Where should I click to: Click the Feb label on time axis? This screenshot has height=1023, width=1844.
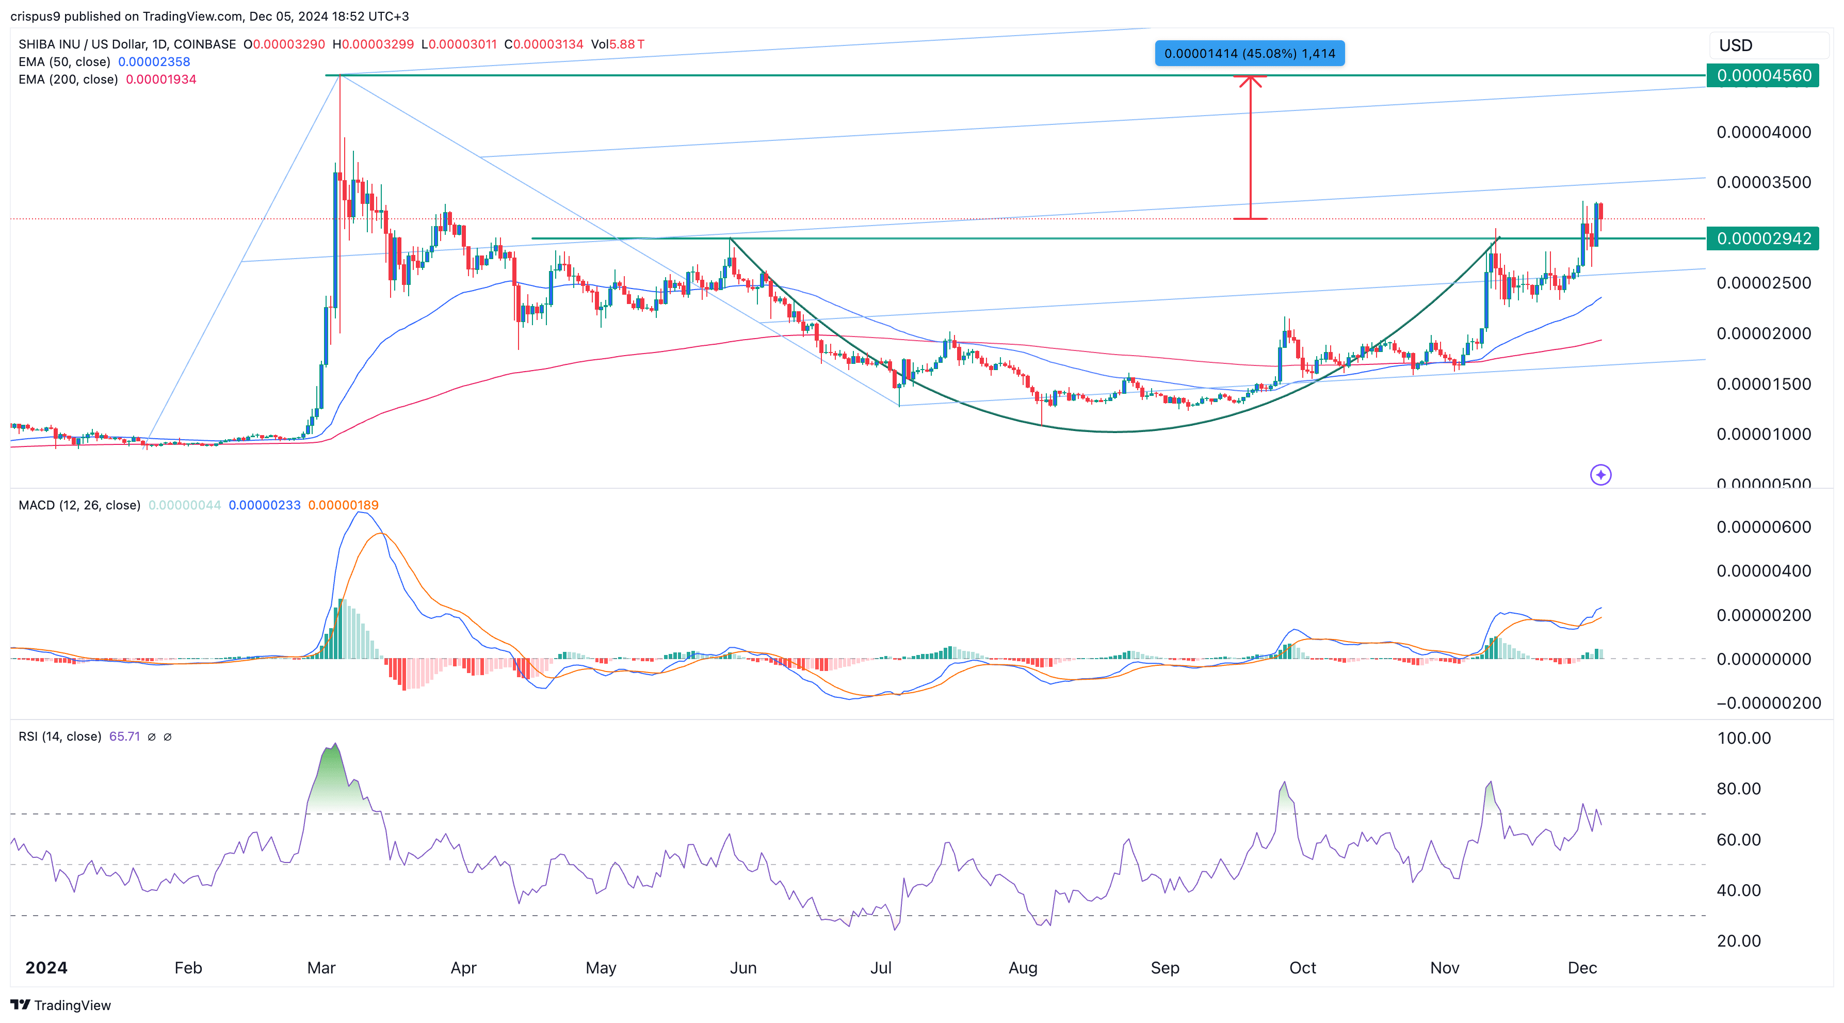click(188, 968)
